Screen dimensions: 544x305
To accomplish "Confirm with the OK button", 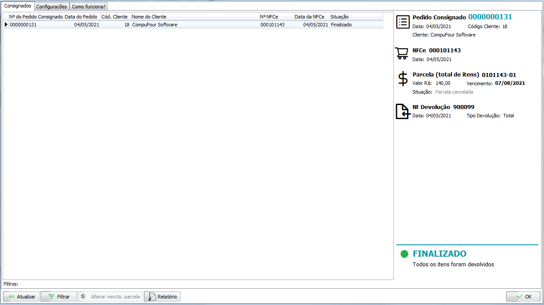I will (x=523, y=297).
